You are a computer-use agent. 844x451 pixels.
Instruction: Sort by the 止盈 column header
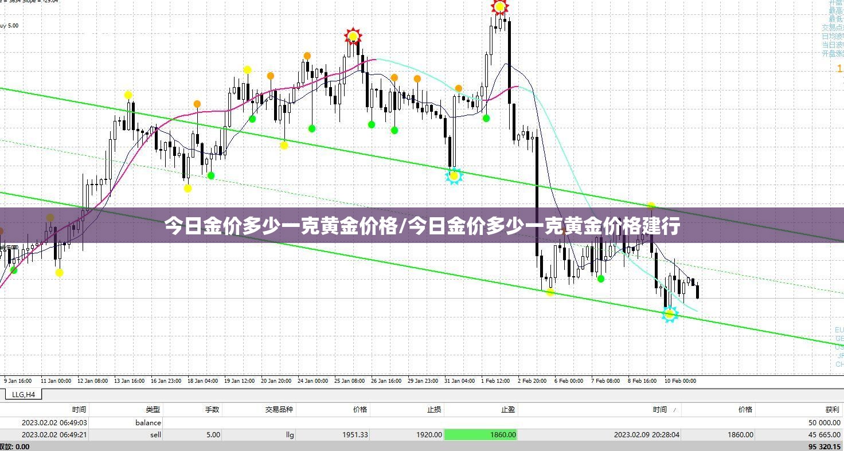[508, 409]
